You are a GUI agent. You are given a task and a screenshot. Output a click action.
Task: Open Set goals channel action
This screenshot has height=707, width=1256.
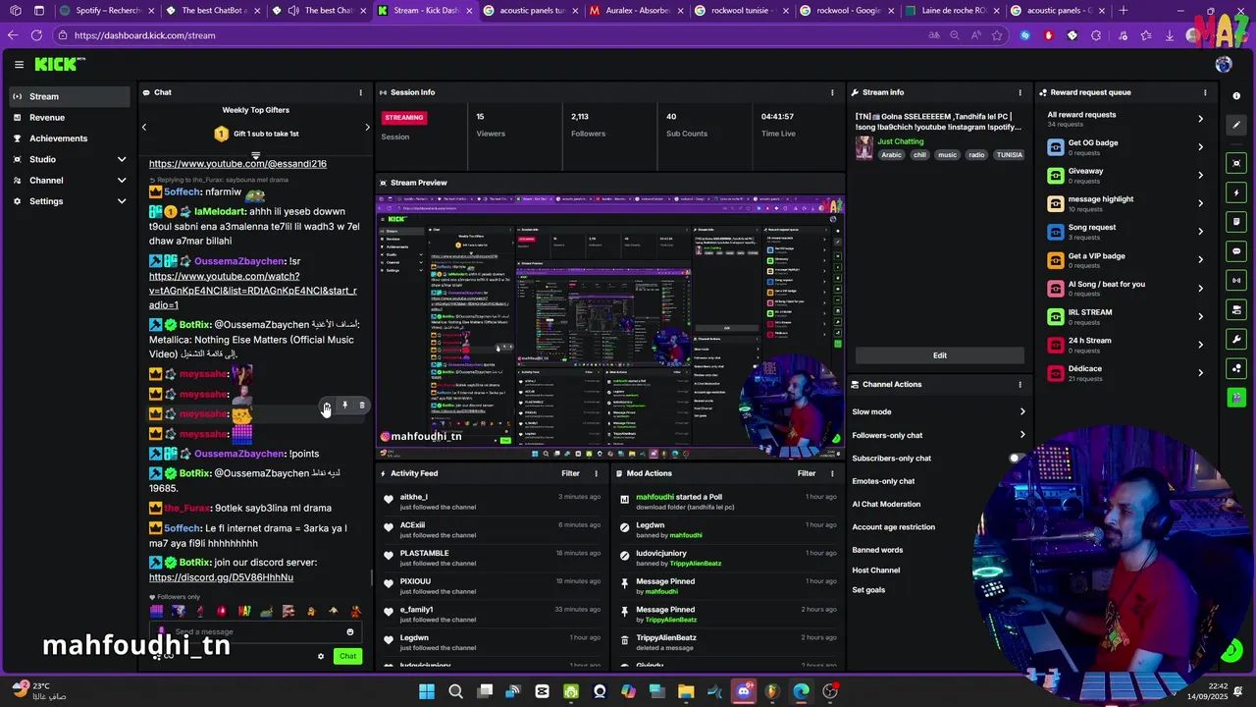pyautogui.click(x=868, y=590)
